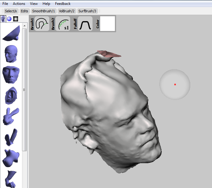Viewport: 212px width, 188px height.
Task: Activate the VolBrush/2 tool
Action: pyautogui.click(x=67, y=11)
